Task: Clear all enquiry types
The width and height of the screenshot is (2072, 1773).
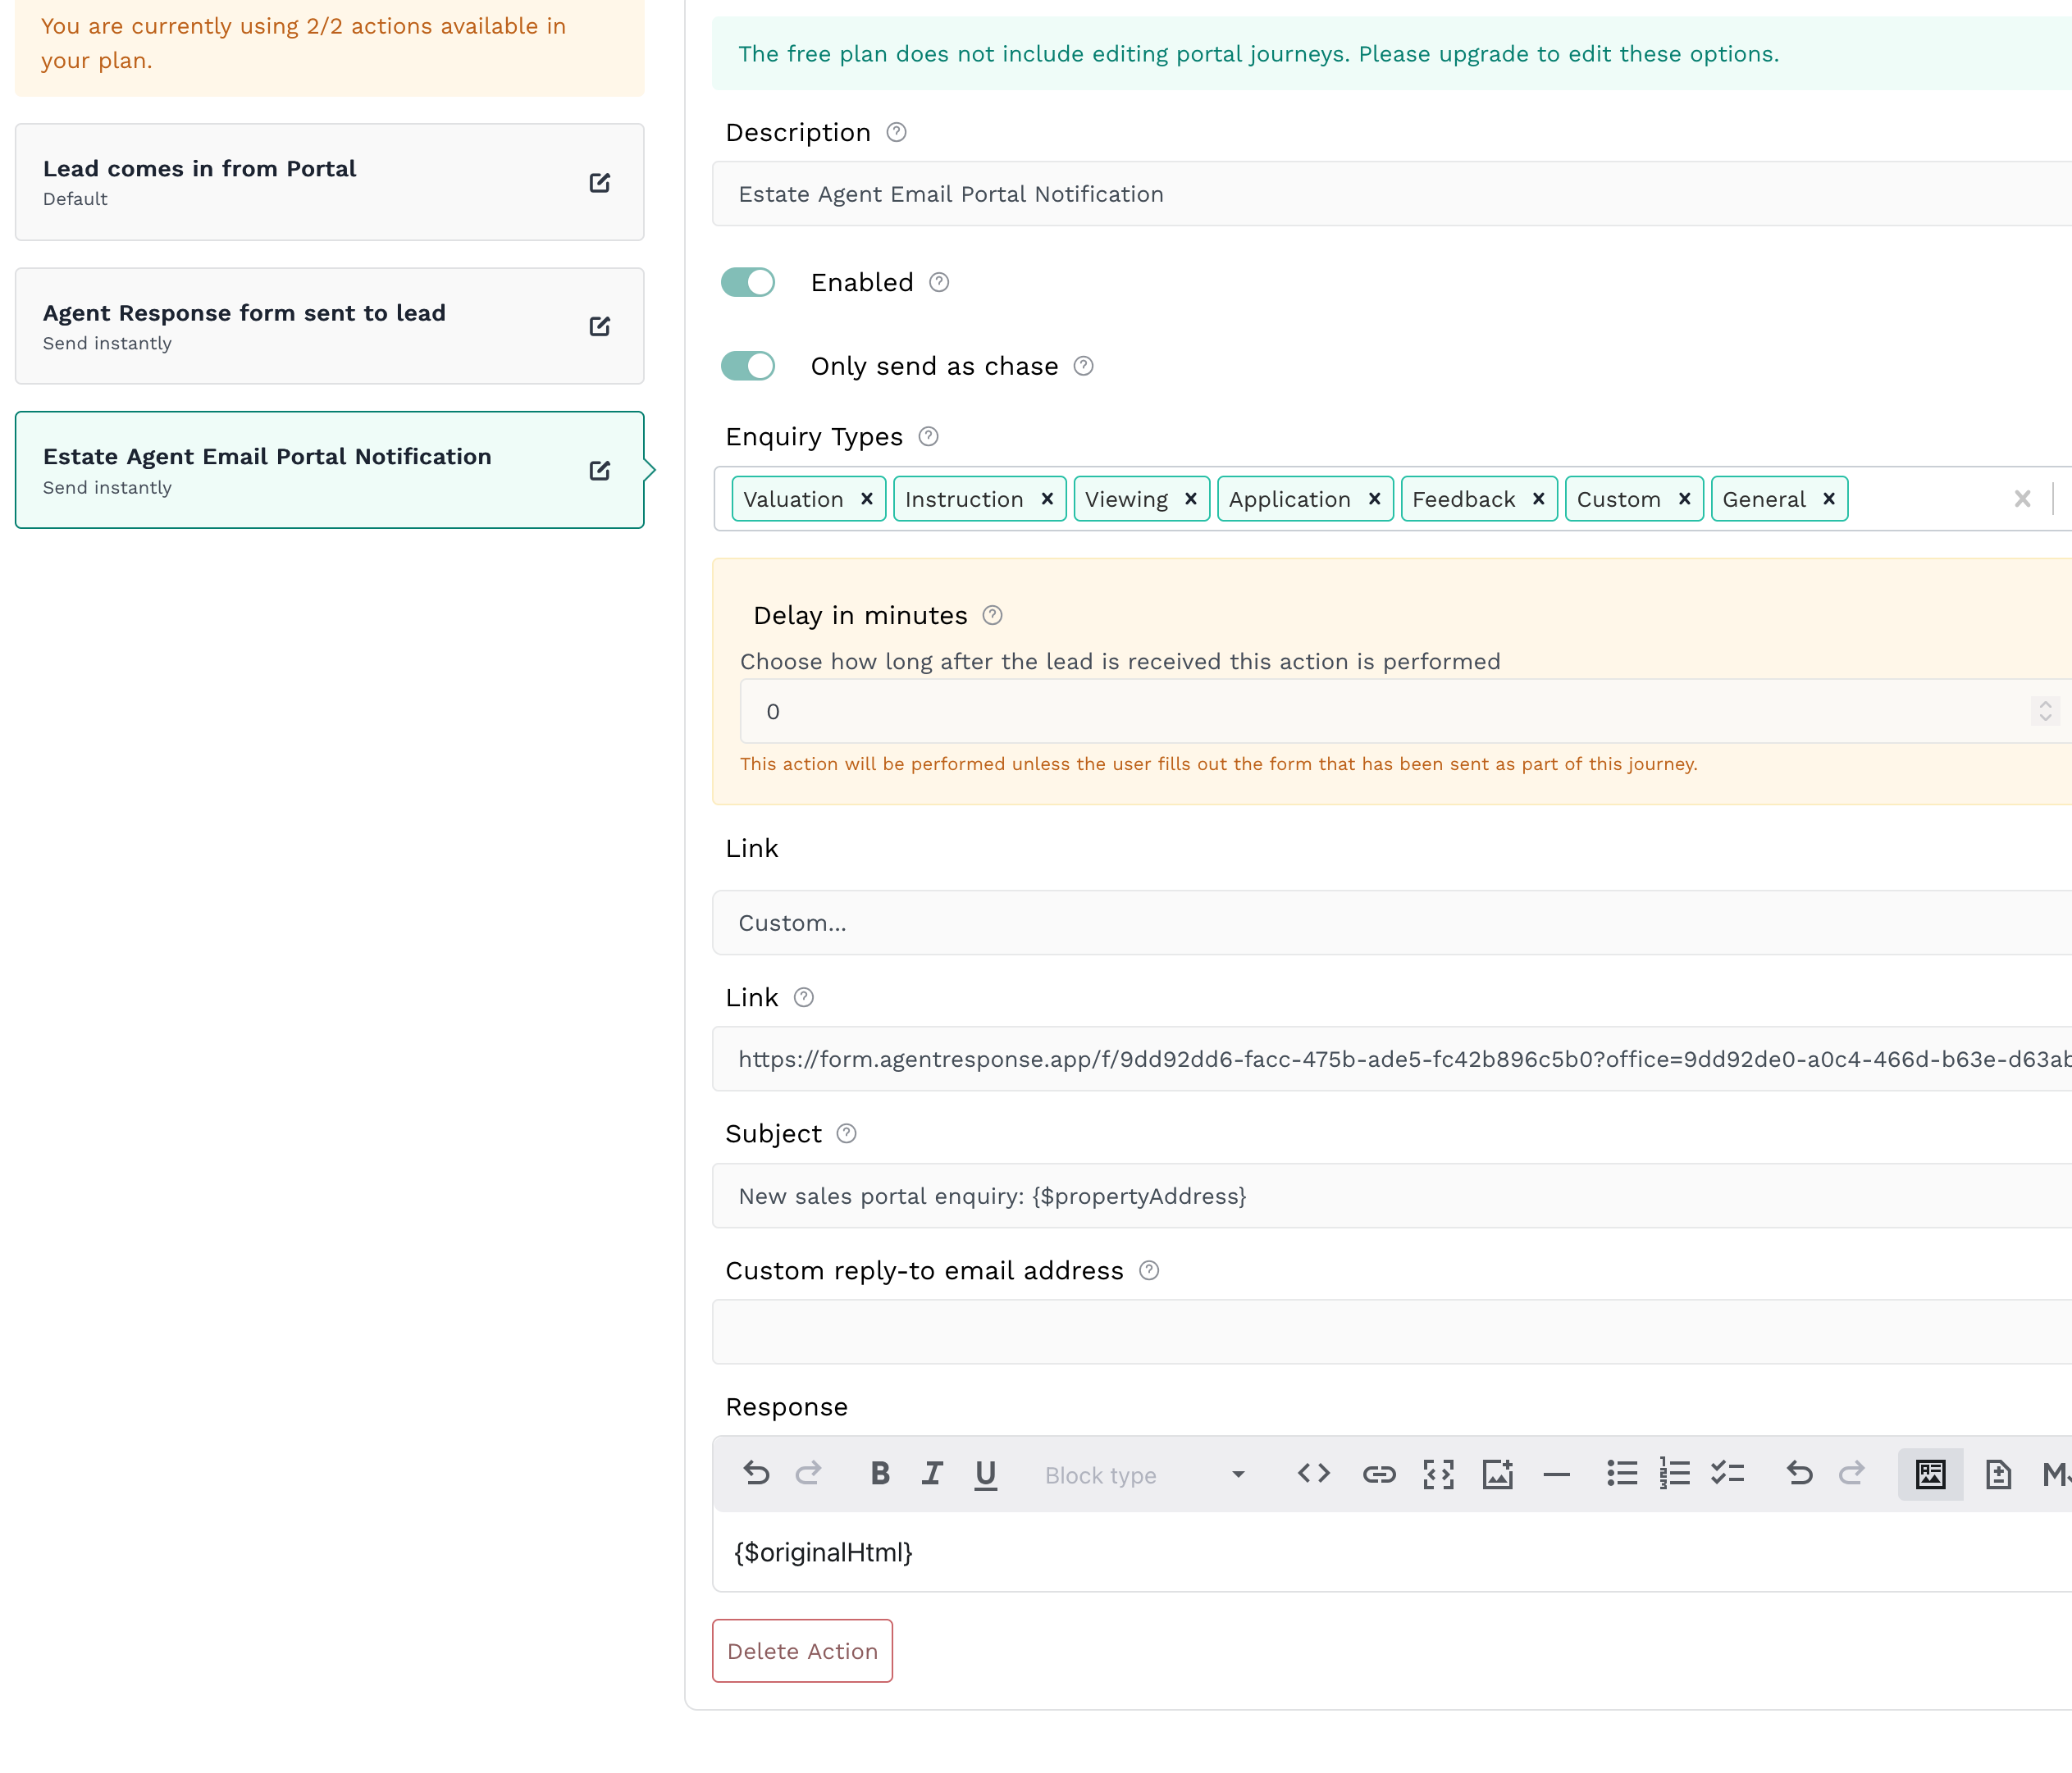Action: tap(2021, 499)
